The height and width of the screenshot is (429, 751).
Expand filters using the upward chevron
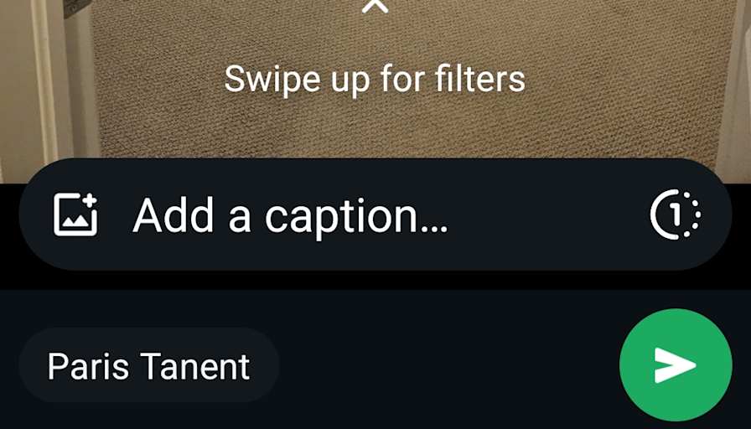(375, 6)
